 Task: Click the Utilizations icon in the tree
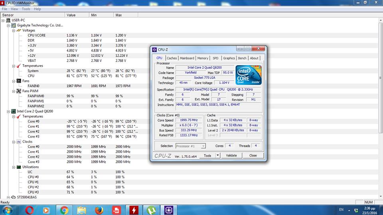point(19,167)
